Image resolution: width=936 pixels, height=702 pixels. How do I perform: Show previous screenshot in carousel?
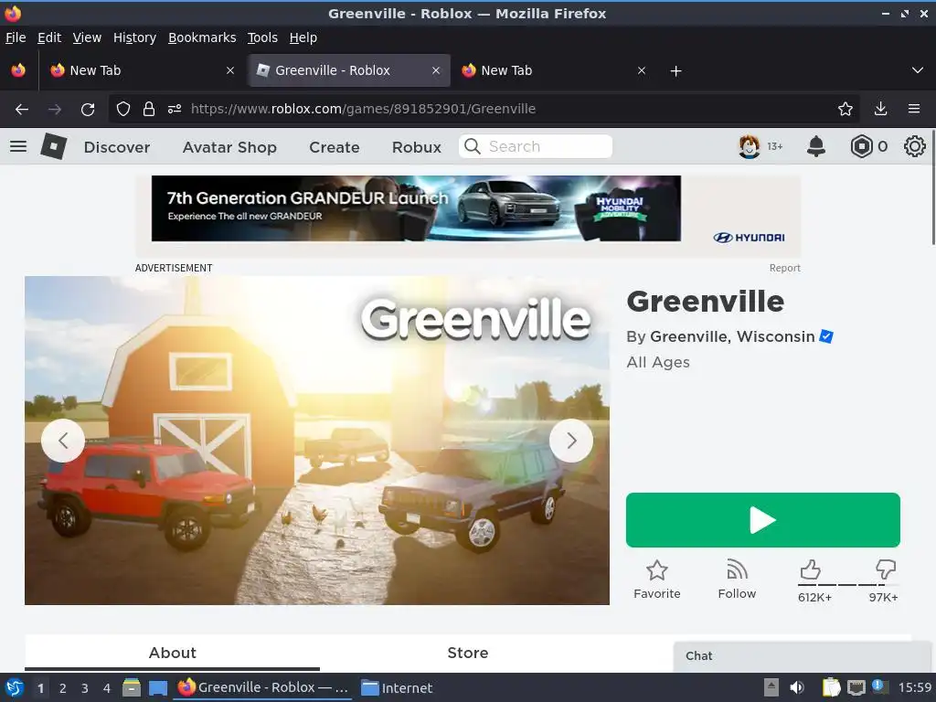[63, 441]
